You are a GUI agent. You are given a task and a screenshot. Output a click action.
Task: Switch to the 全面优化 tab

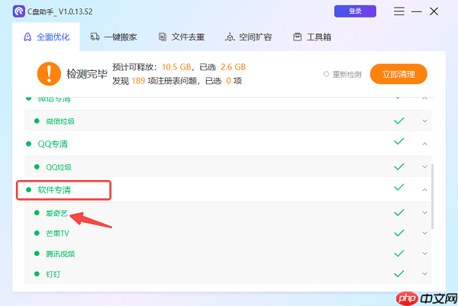click(x=46, y=37)
